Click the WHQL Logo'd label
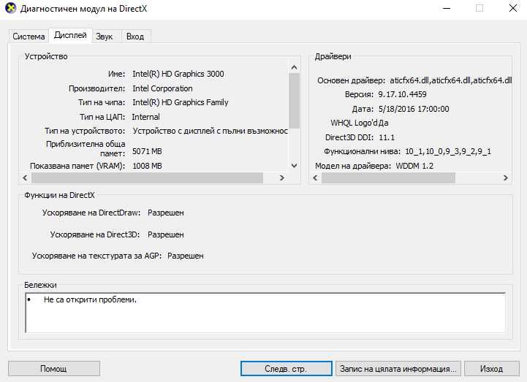 pos(354,123)
